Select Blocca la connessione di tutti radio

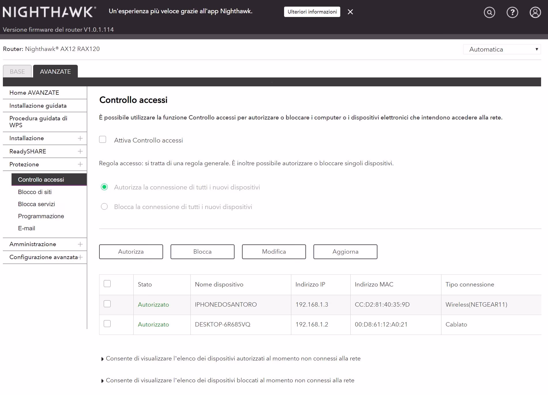coord(104,207)
